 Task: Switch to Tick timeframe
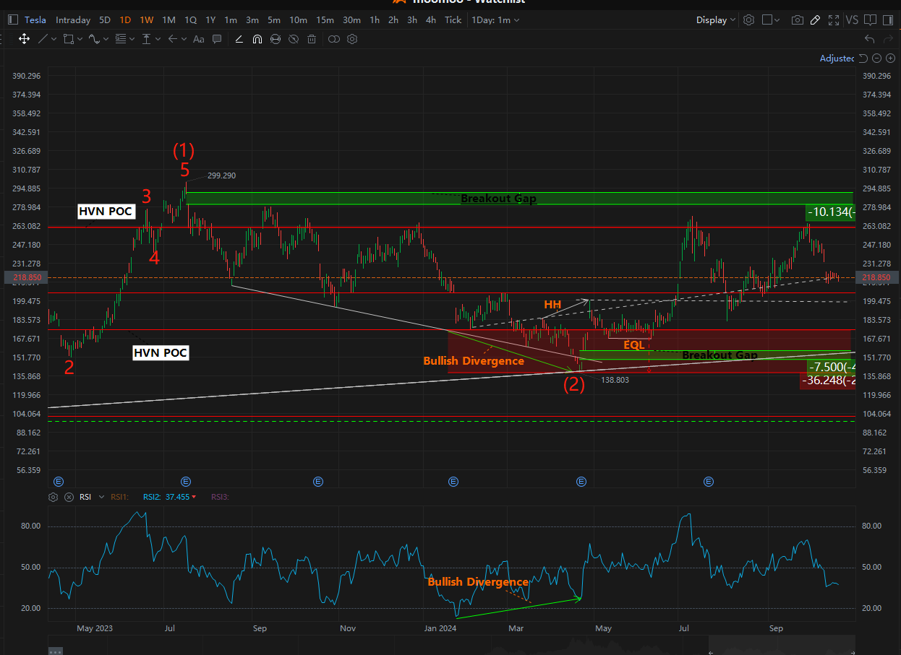[x=453, y=20]
